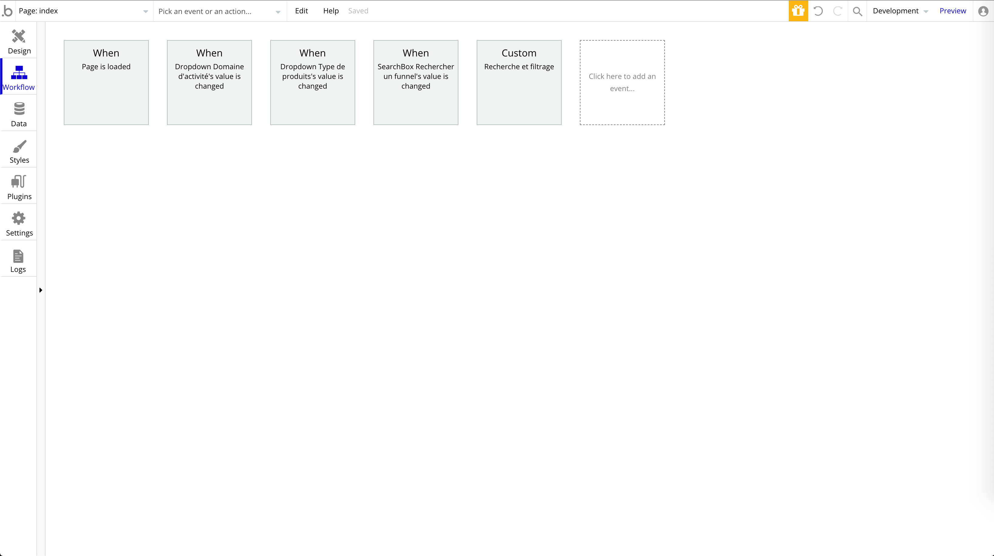994x556 pixels.
Task: Open the Help menu
Action: click(331, 11)
